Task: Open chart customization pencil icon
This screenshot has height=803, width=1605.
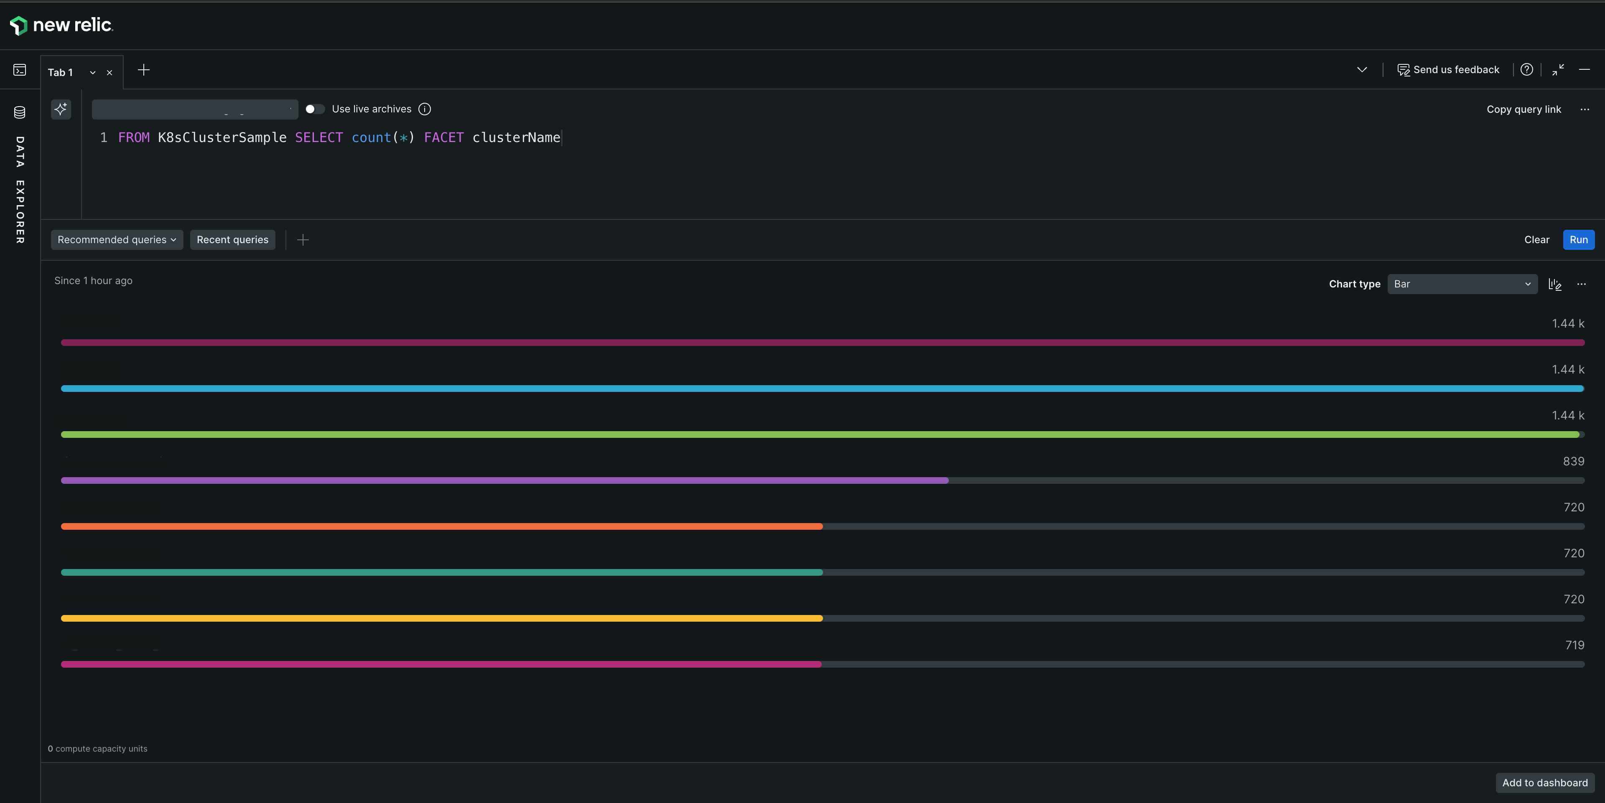Action: click(1554, 284)
